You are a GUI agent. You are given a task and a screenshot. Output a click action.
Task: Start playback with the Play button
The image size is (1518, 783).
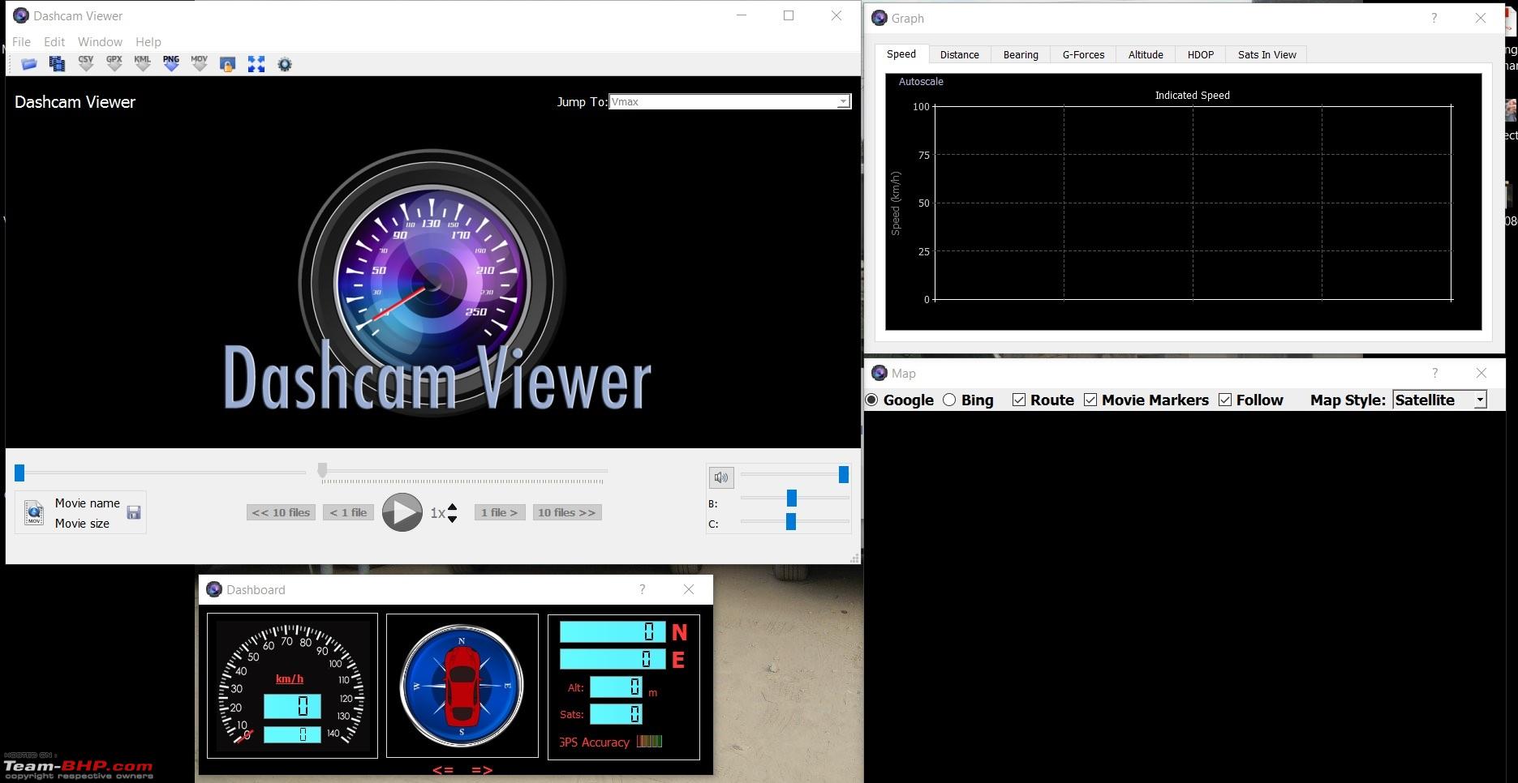click(402, 512)
